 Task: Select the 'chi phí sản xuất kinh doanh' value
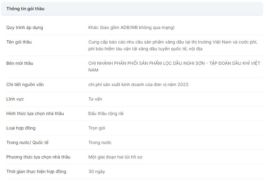tap(138, 84)
